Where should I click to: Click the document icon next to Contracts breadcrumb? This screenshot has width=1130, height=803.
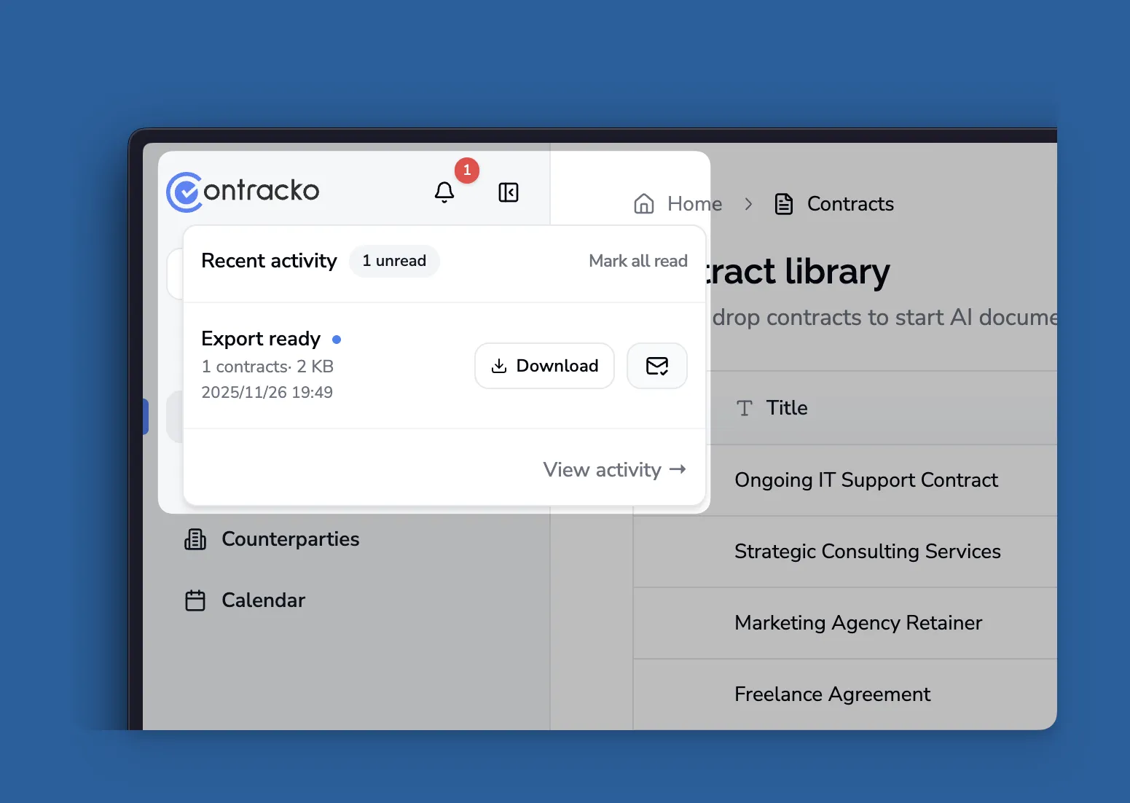point(783,204)
